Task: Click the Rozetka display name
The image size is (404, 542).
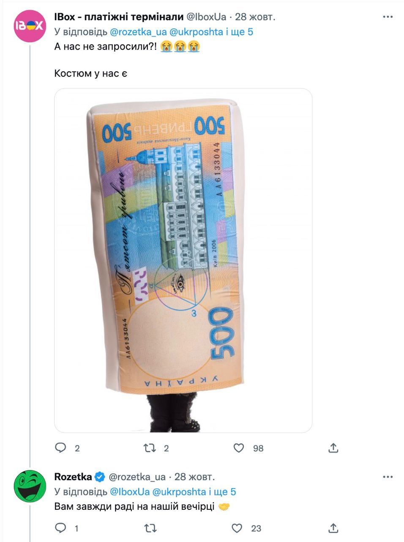Action: tap(73, 477)
